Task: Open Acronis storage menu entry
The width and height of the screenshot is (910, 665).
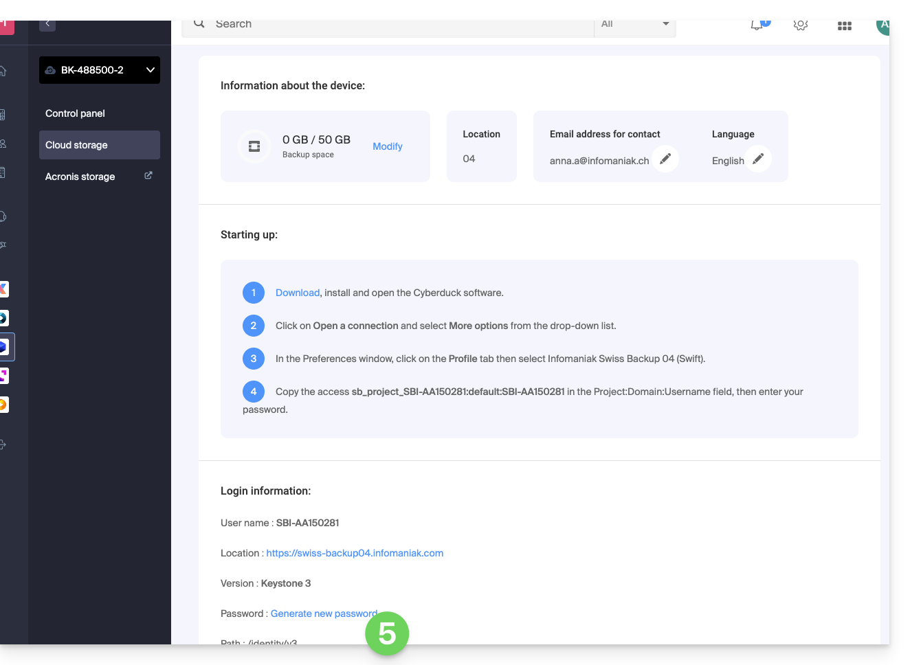Action: coord(80,177)
